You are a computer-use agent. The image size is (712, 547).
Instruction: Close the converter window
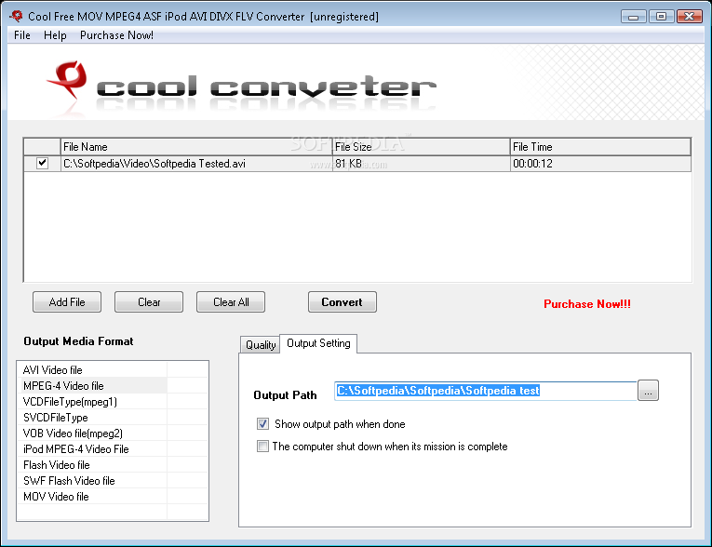690,17
